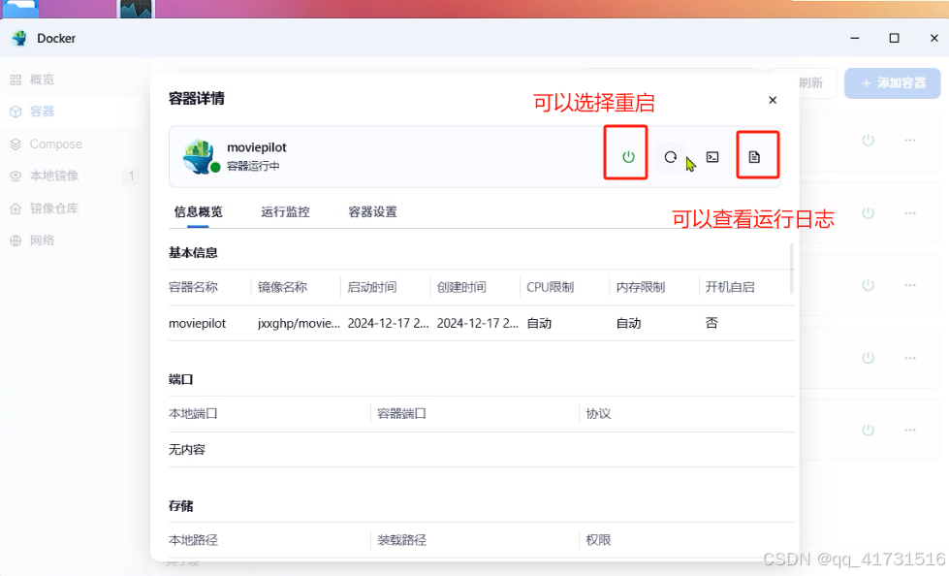949x576 pixels.
Task: Click the 本地镜像 disk icon in sidebar
Action: 16,176
